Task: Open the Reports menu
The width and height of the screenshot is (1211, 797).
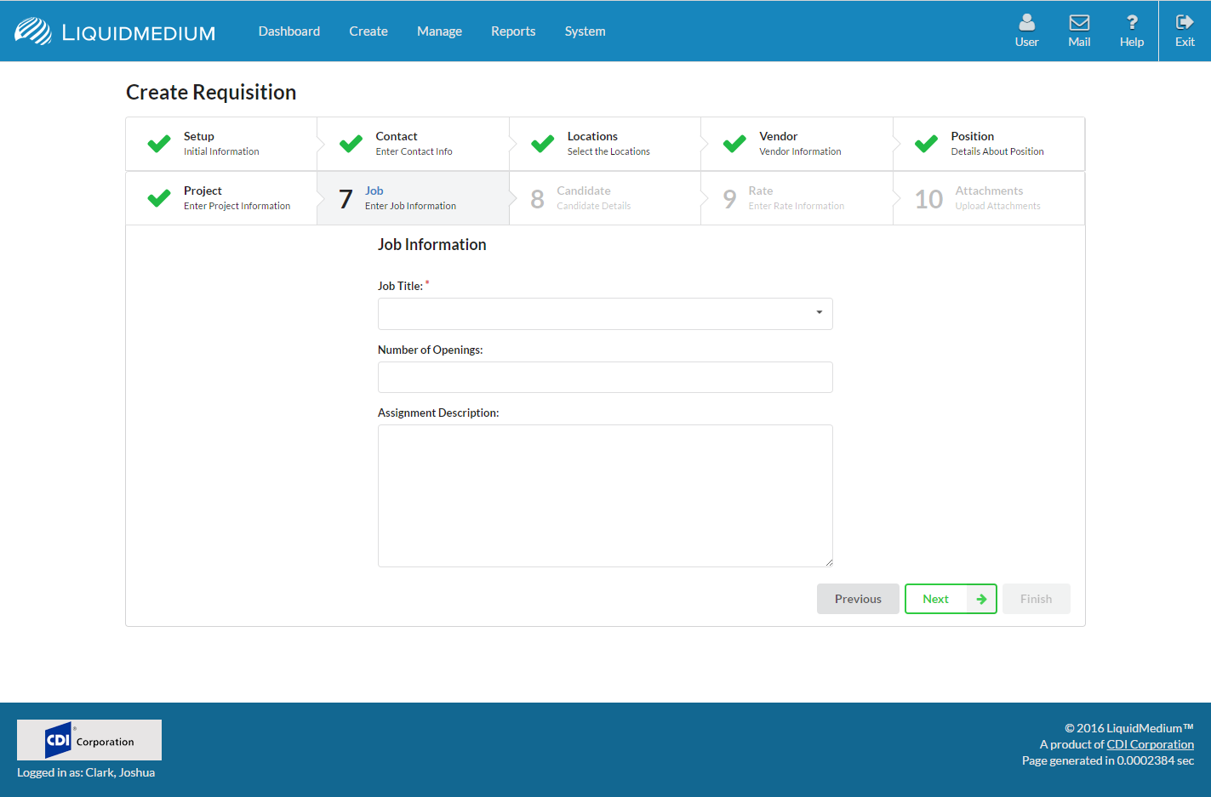Action: 513,31
